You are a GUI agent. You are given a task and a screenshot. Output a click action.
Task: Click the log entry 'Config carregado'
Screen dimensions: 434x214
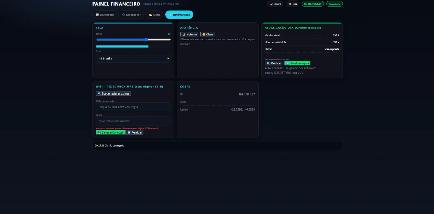pyautogui.click(x=110, y=145)
